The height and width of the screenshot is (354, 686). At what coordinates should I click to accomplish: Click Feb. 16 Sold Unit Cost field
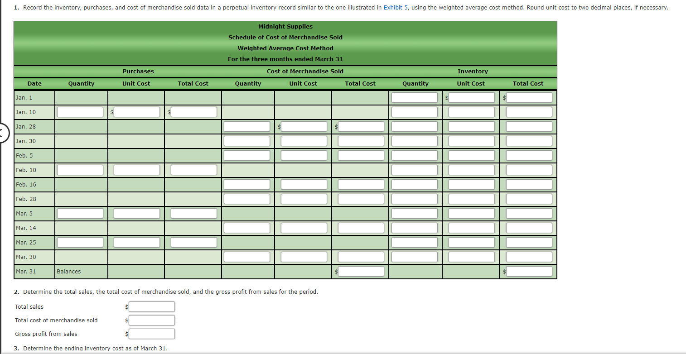(x=304, y=184)
